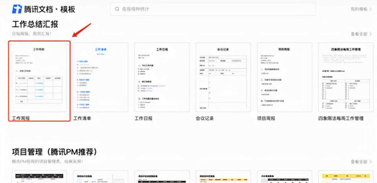Click the 腾讯文档·模板 page title
The height and width of the screenshot is (183, 377).
click(x=50, y=9)
